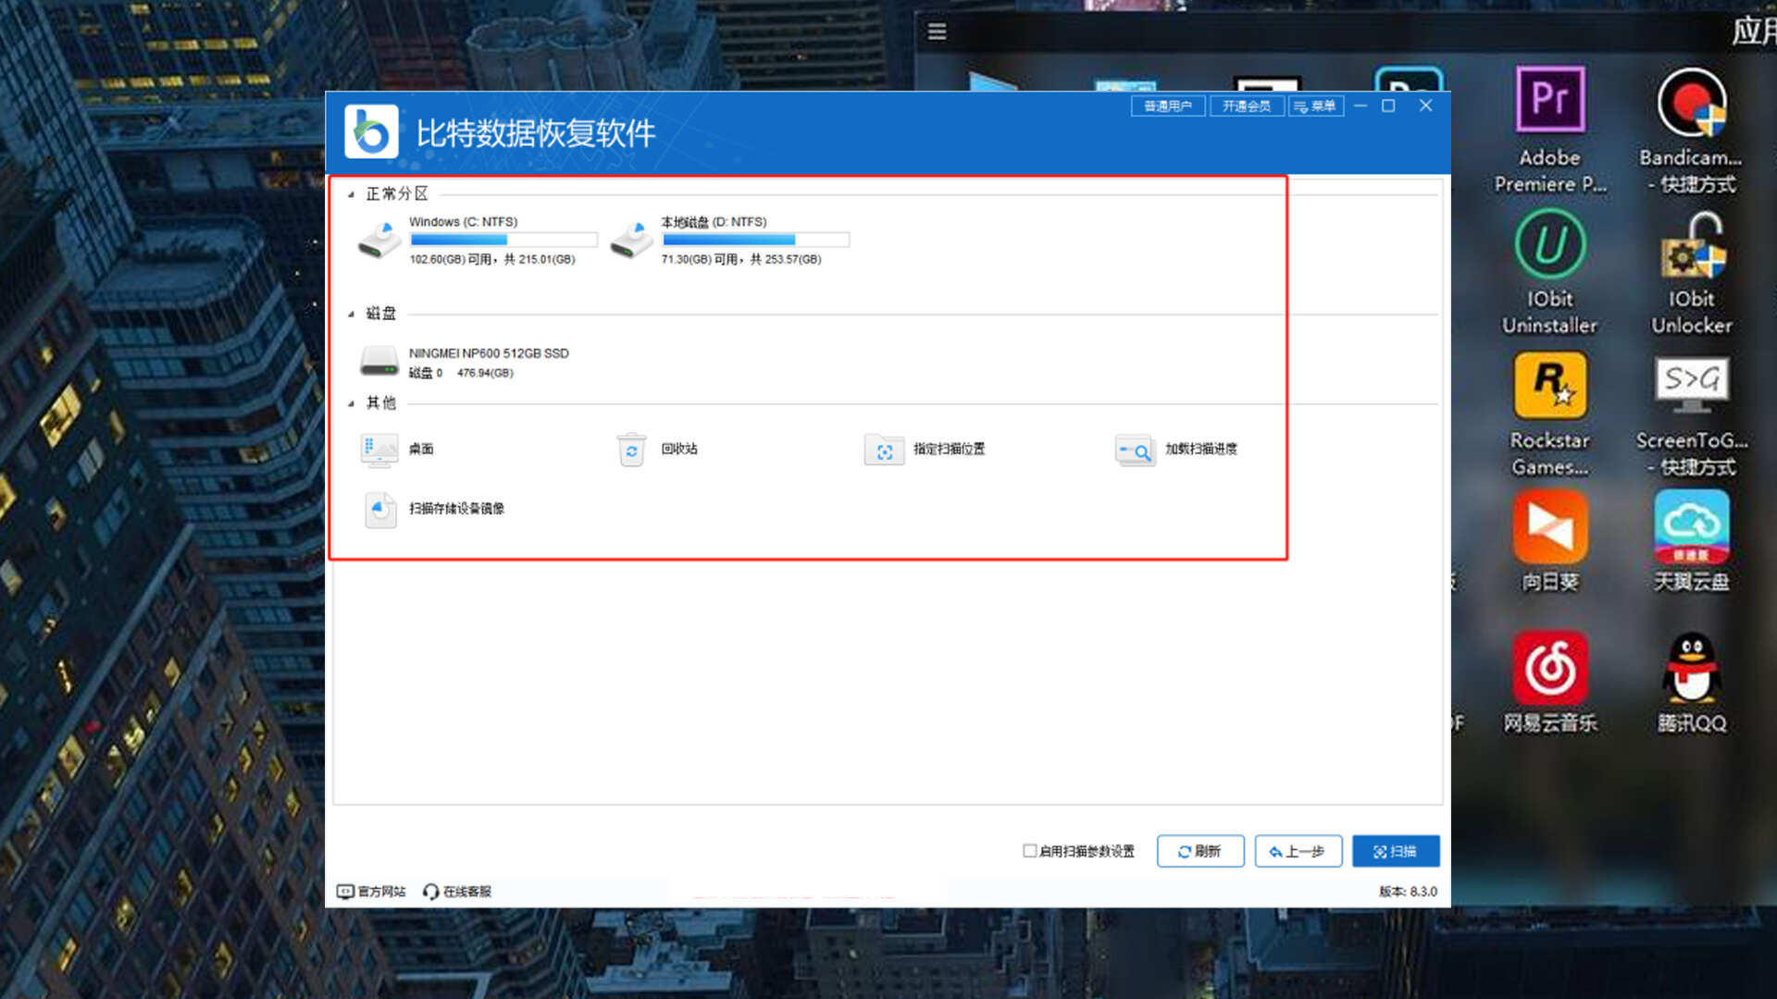Image resolution: width=1777 pixels, height=999 pixels.
Task: Enable the scan parameter settings checkbox (启用扫描参数设置)
Action: [1029, 851]
